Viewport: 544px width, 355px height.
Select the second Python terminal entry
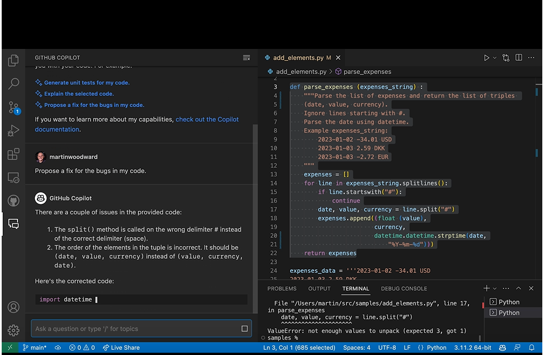coord(513,313)
